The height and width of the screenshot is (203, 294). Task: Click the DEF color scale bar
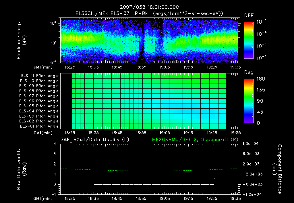pyautogui.click(x=249, y=40)
